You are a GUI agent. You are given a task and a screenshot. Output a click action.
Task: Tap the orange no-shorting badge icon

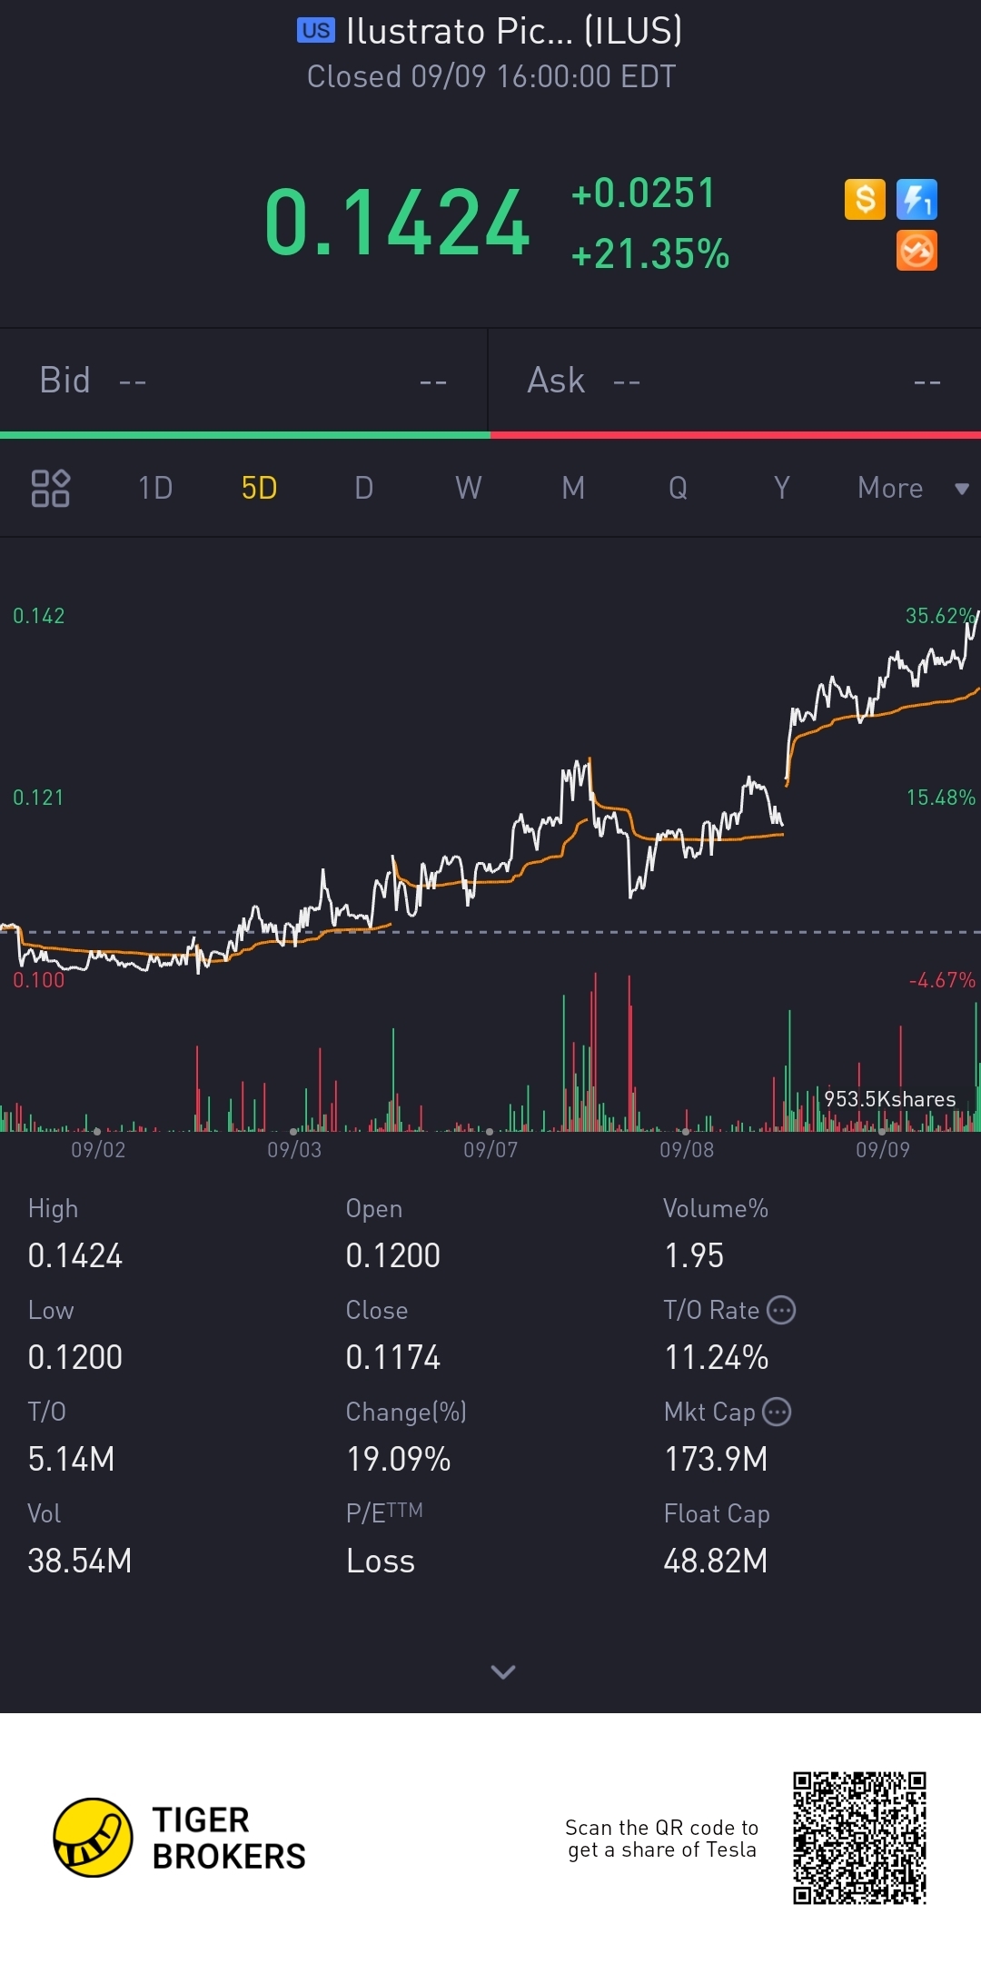click(x=917, y=251)
